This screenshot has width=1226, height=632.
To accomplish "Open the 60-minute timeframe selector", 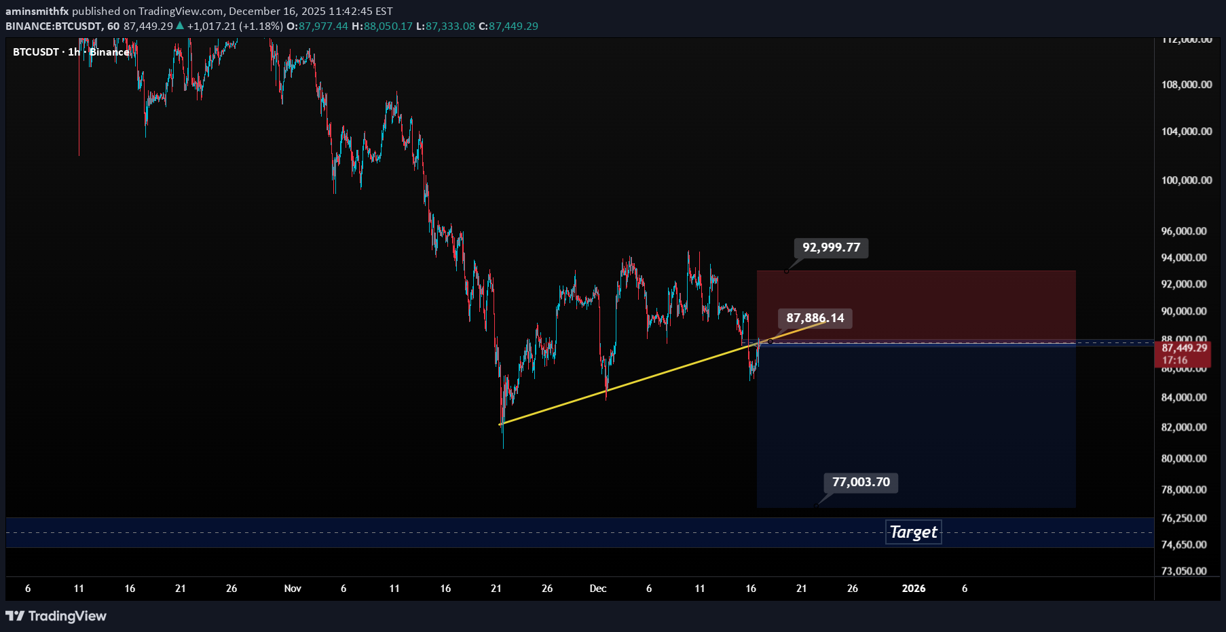I will [x=112, y=26].
